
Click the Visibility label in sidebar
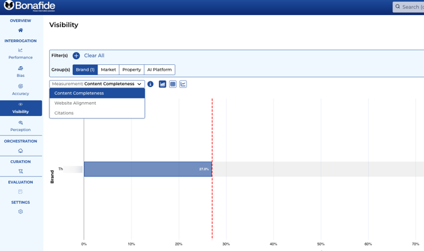[x=20, y=112]
